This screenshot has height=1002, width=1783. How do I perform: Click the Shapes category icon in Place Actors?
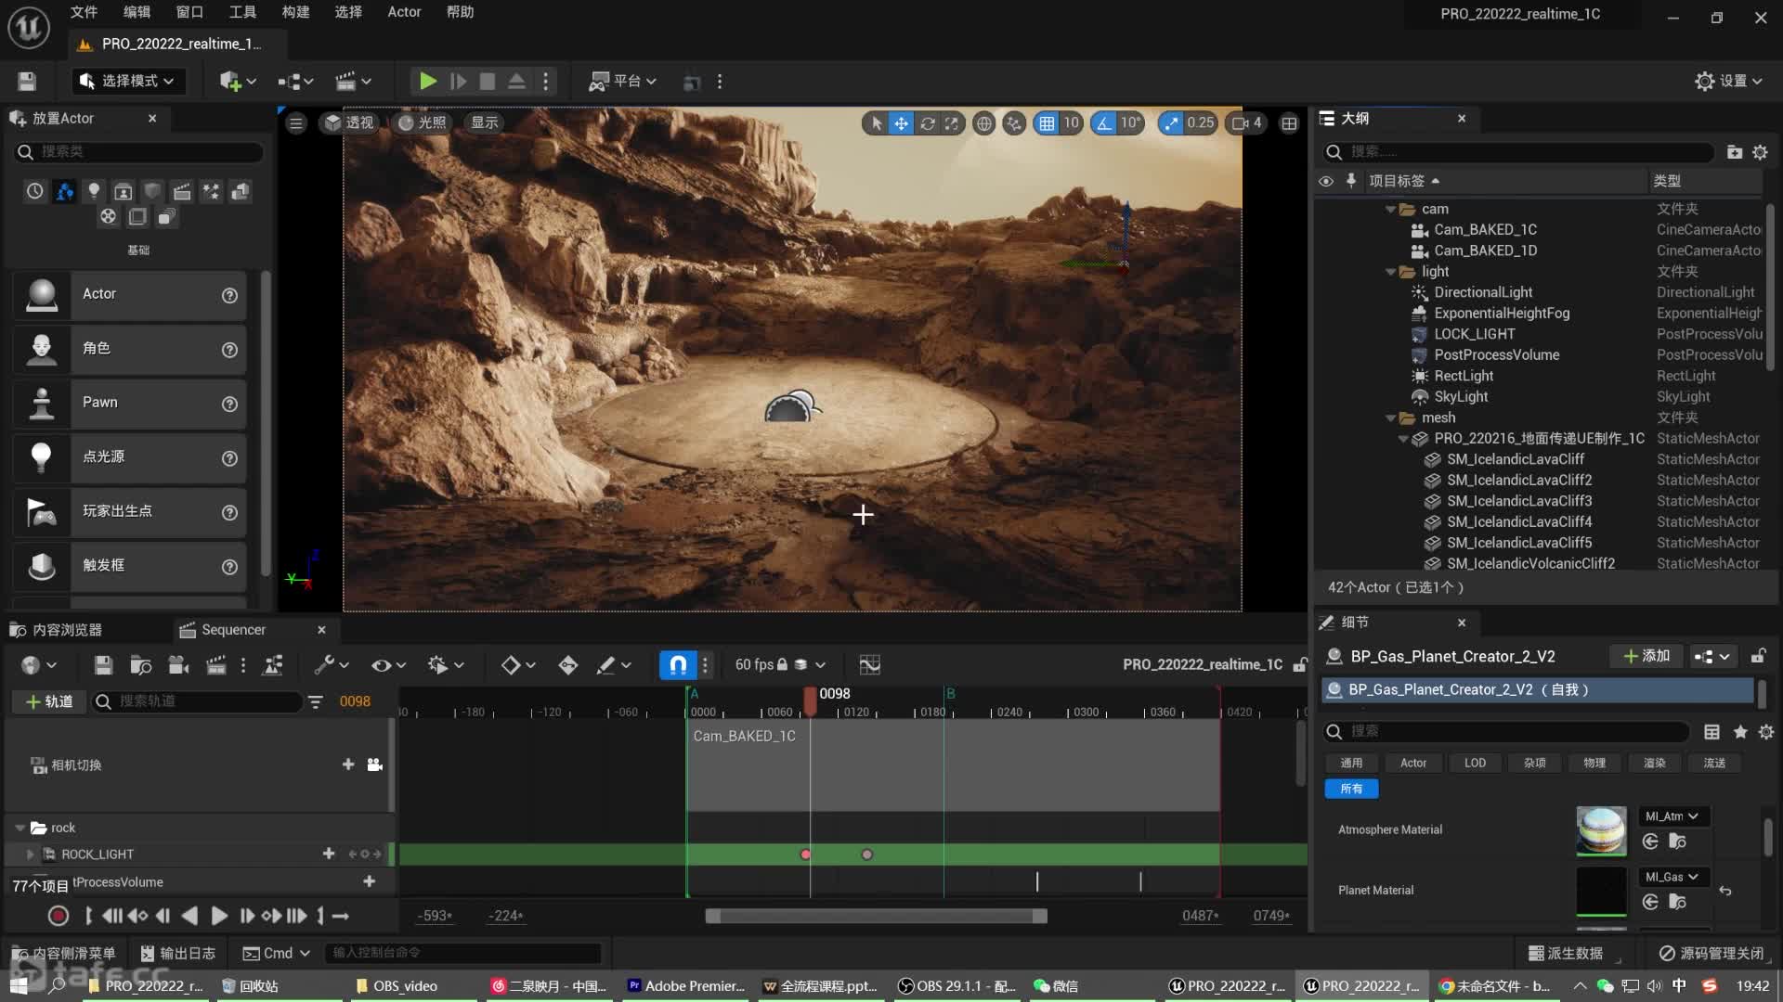click(152, 191)
